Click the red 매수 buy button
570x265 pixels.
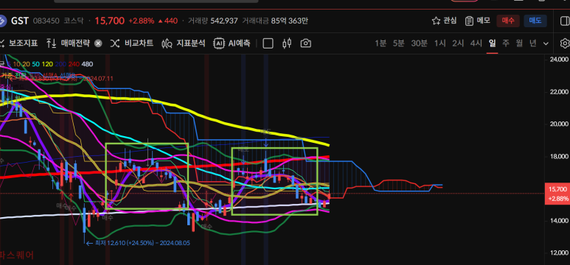pos(508,21)
